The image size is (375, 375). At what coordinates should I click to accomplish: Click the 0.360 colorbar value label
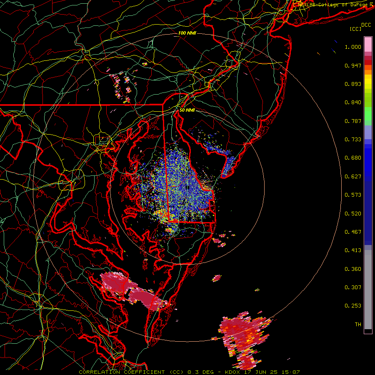353,269
